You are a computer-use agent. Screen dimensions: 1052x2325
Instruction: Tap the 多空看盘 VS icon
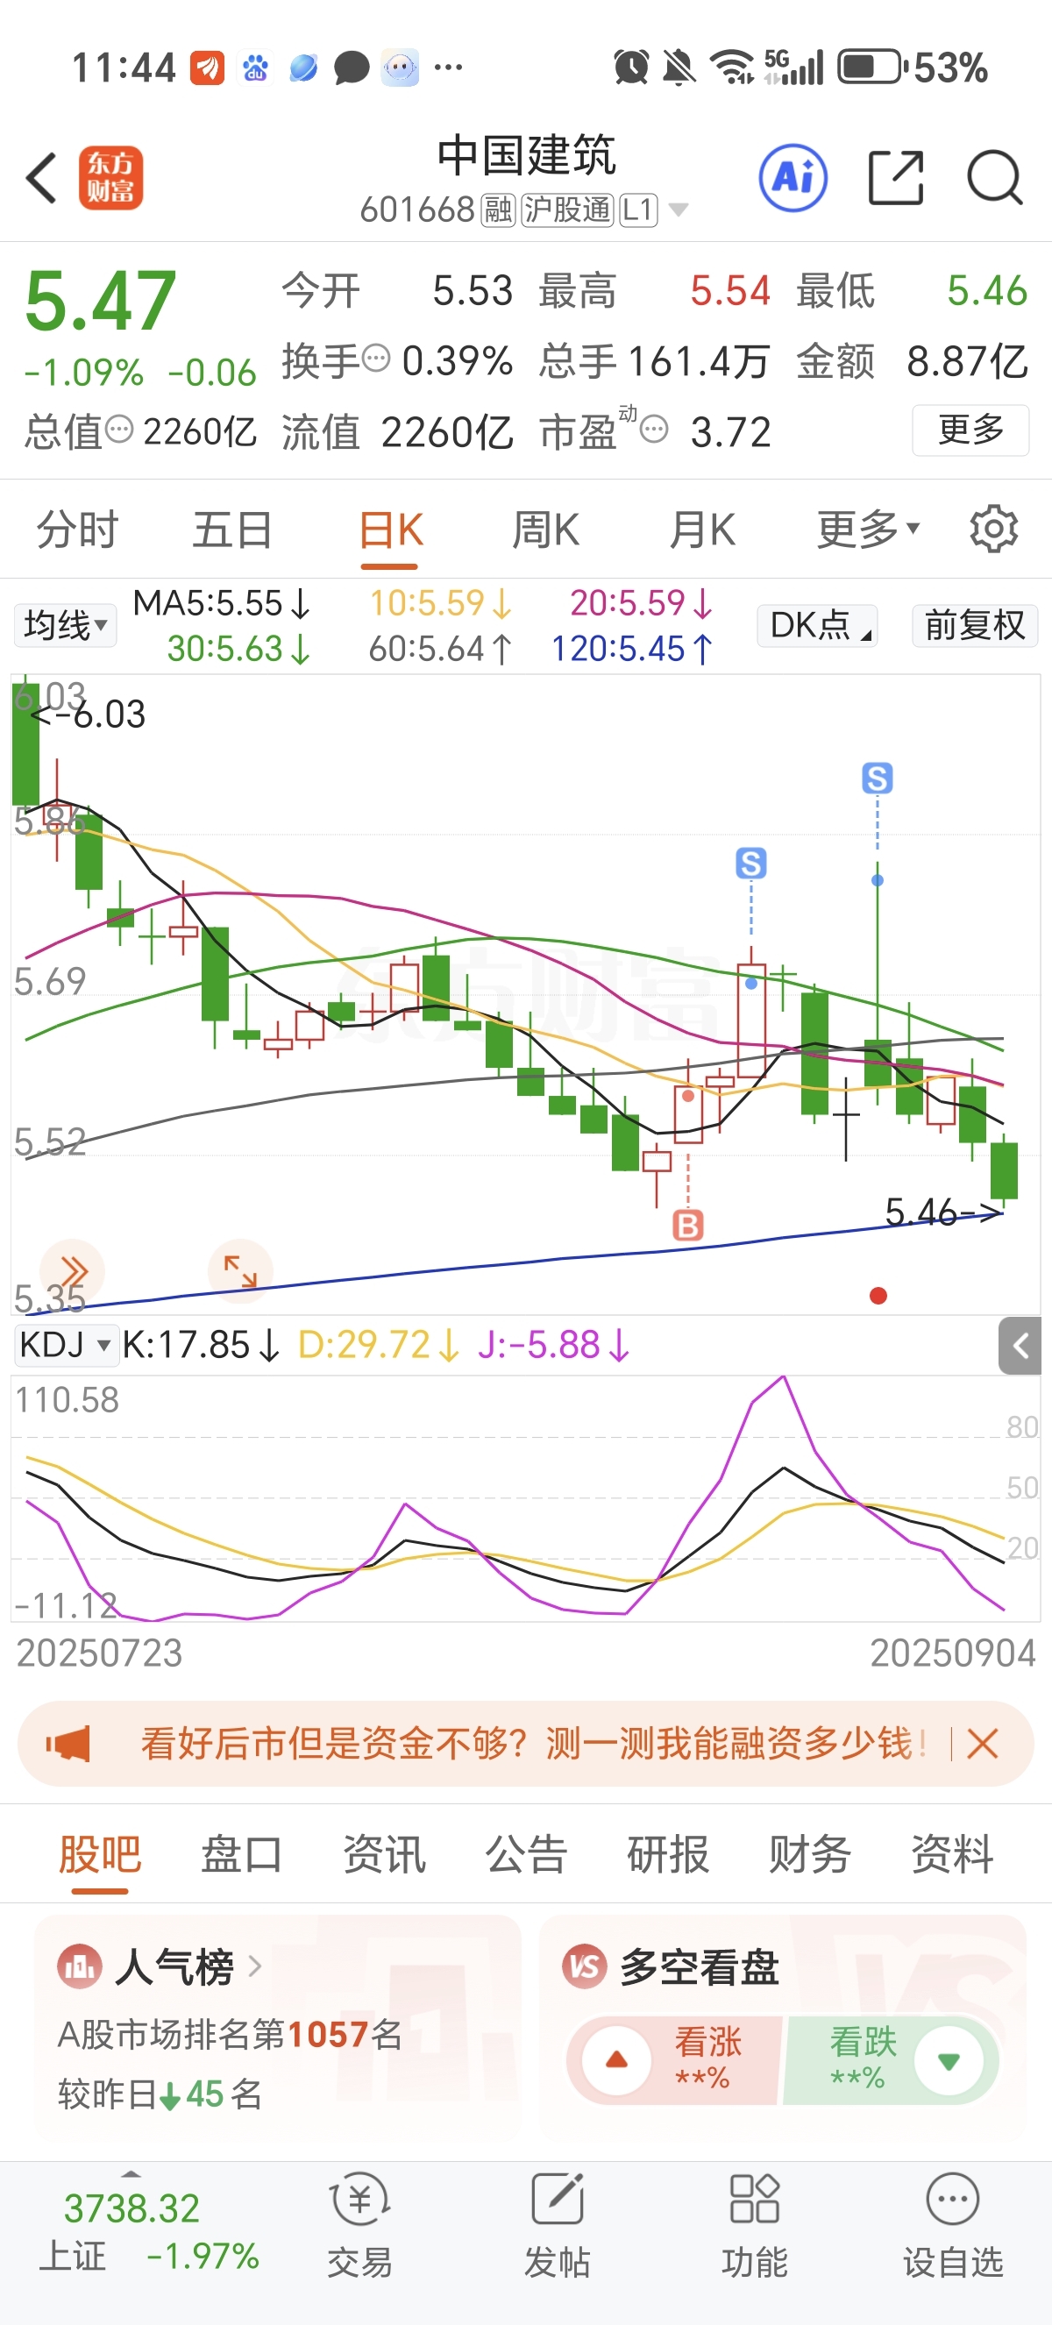pos(585,1965)
